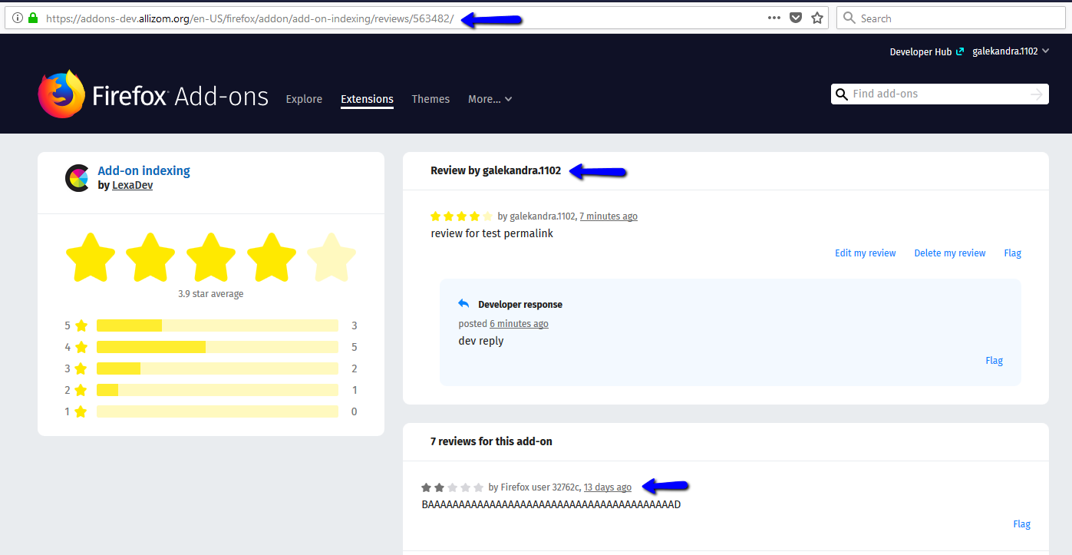
Task: Open the '13 days ago' review permalink
Action: pyautogui.click(x=608, y=487)
